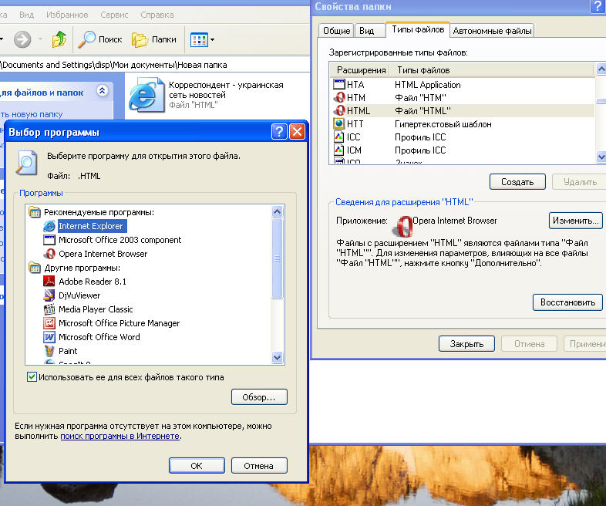The width and height of the screenshot is (606, 506).
Task: Open the Сервис menu
Action: tap(114, 15)
